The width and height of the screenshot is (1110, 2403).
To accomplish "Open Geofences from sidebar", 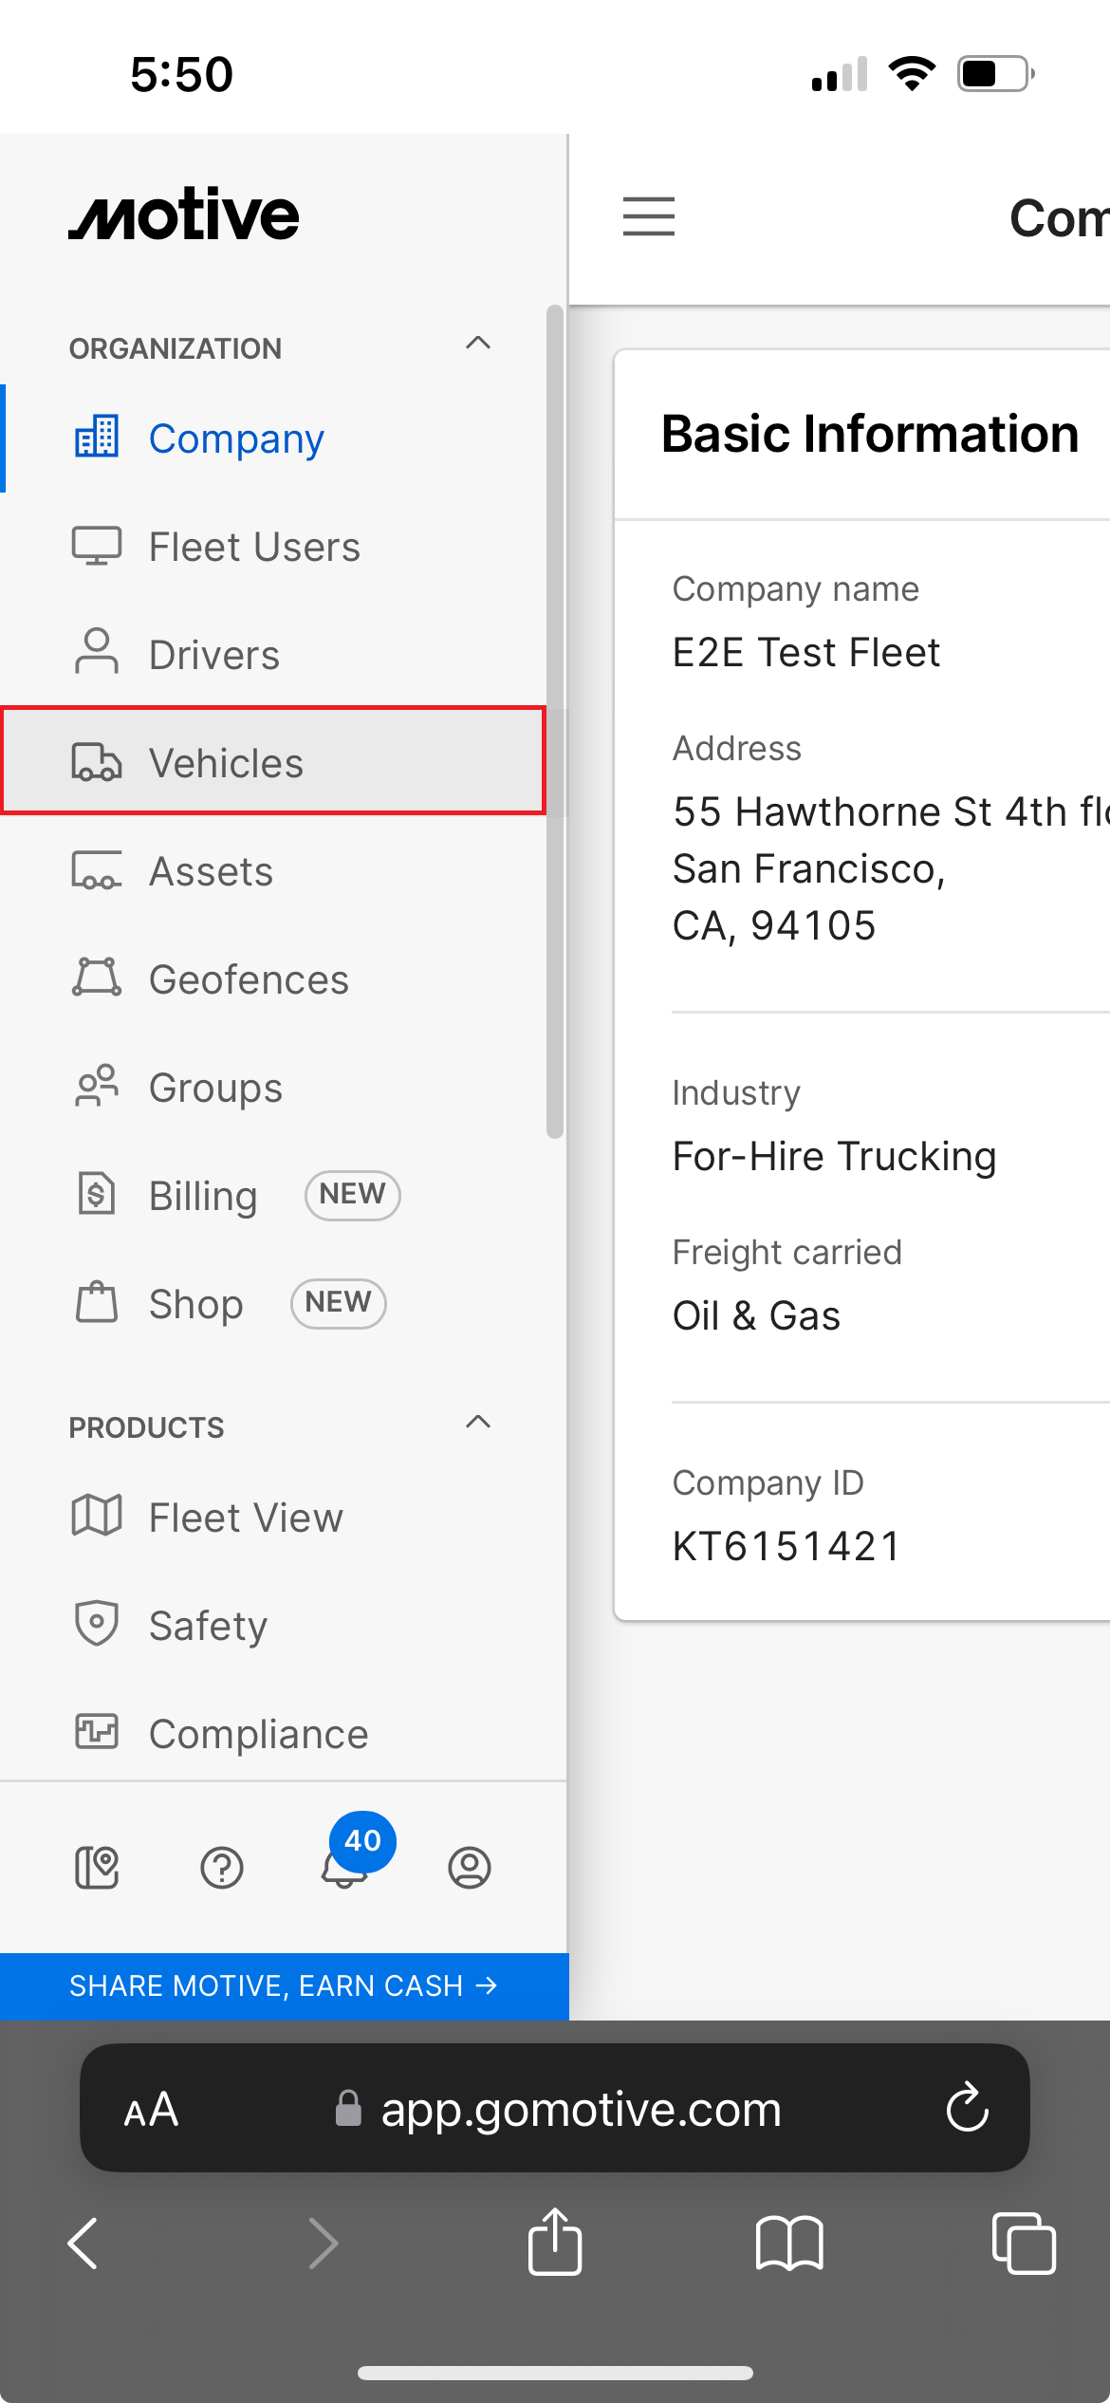I will click(273, 979).
